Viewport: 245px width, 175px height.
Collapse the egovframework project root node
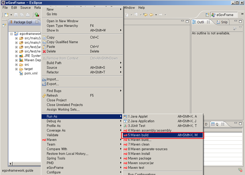coord(12,34)
